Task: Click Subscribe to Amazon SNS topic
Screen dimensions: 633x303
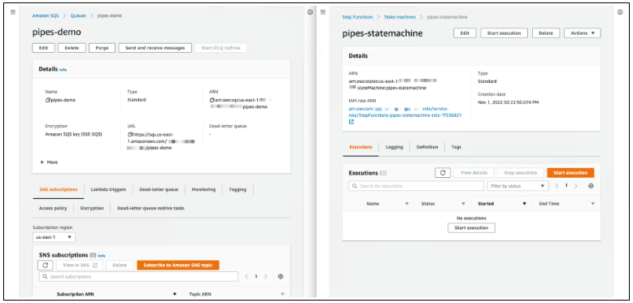Action: 178,265
